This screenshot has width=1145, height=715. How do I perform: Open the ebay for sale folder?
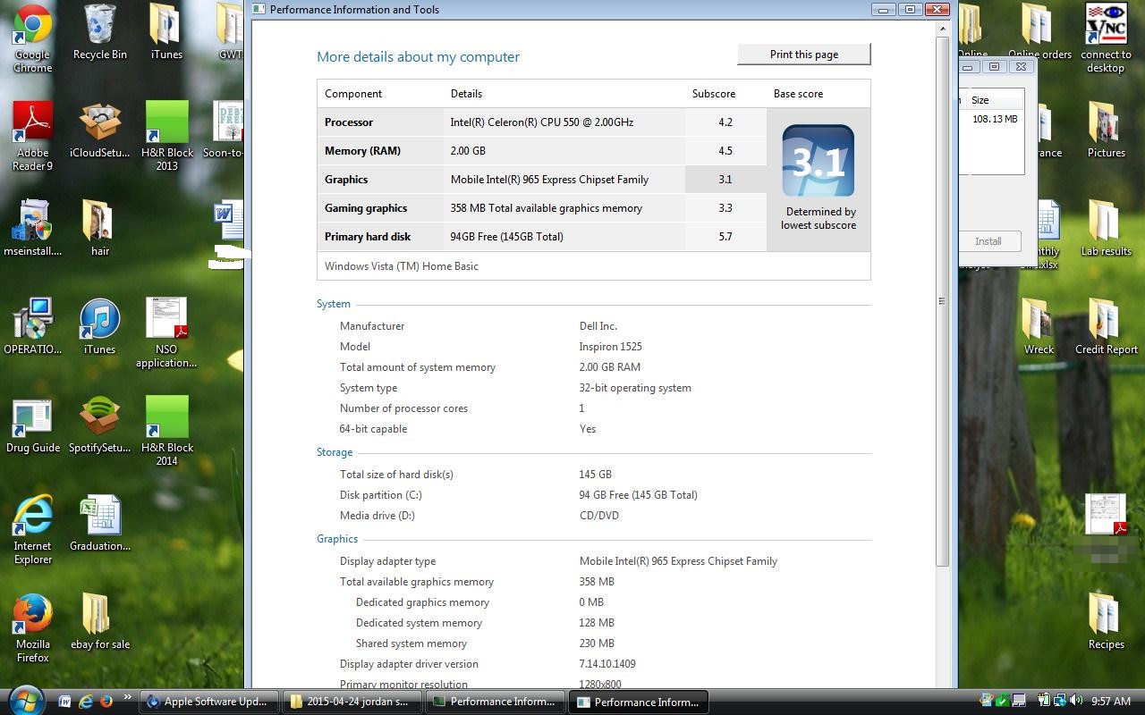coord(99,622)
